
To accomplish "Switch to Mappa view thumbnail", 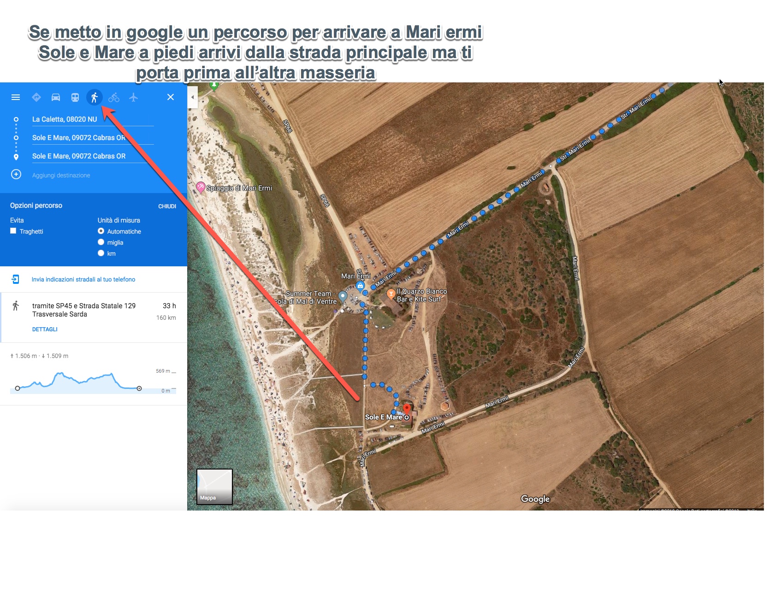I will pyautogui.click(x=214, y=487).
